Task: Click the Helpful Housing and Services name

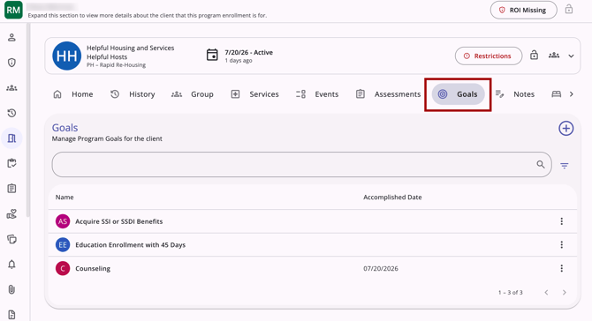Action: pyautogui.click(x=130, y=48)
